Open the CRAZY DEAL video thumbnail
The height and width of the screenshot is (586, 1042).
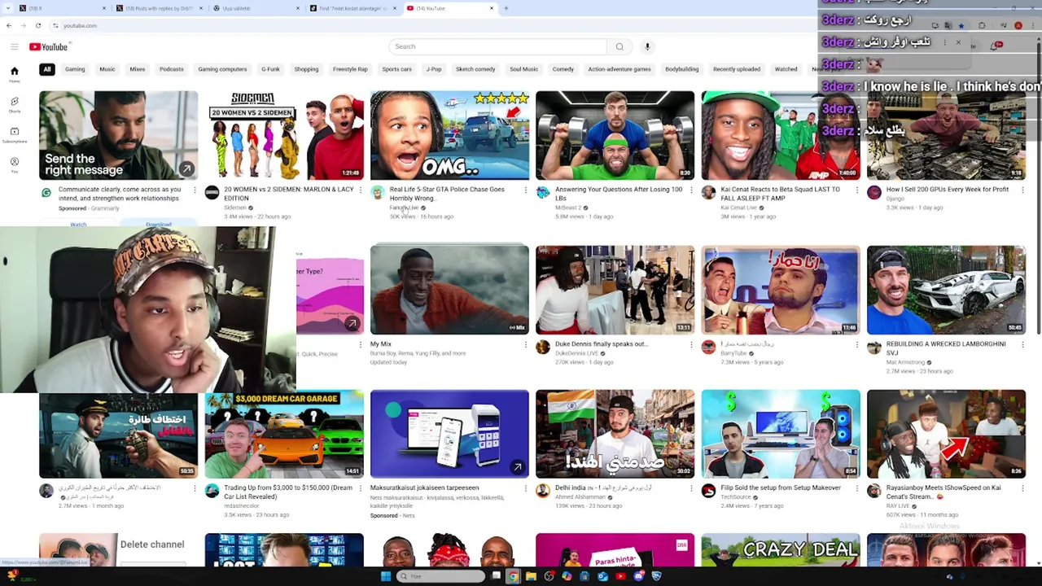(781, 549)
